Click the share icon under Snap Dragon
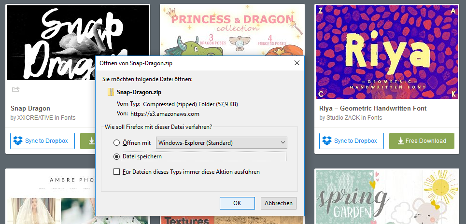Viewport: 466px width, 224px height. (x=16, y=89)
